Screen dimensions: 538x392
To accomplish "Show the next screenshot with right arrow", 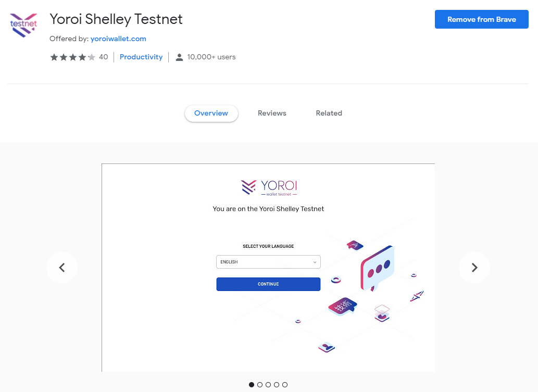I will click(474, 268).
